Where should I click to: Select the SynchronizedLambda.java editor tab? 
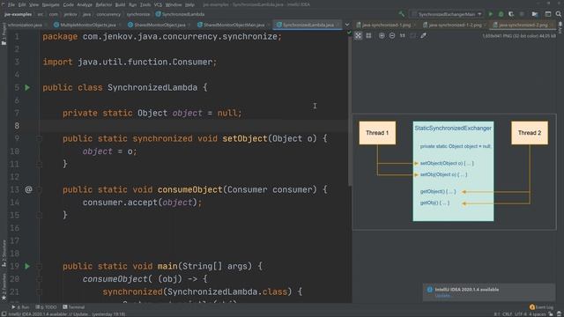tap(307, 25)
